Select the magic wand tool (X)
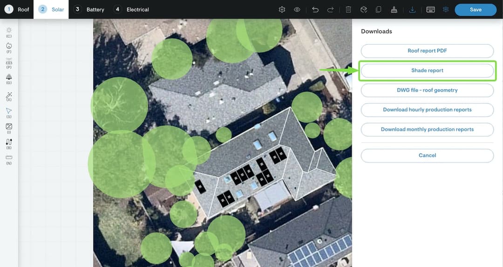Viewport: 503px width, 267px height. [x=9, y=96]
